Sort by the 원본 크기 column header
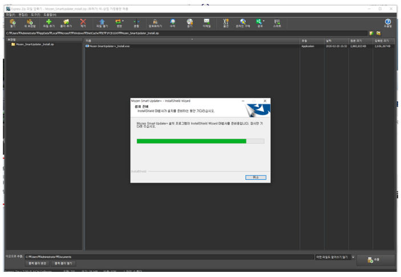Screen dimensions: 401x277 point(361,41)
